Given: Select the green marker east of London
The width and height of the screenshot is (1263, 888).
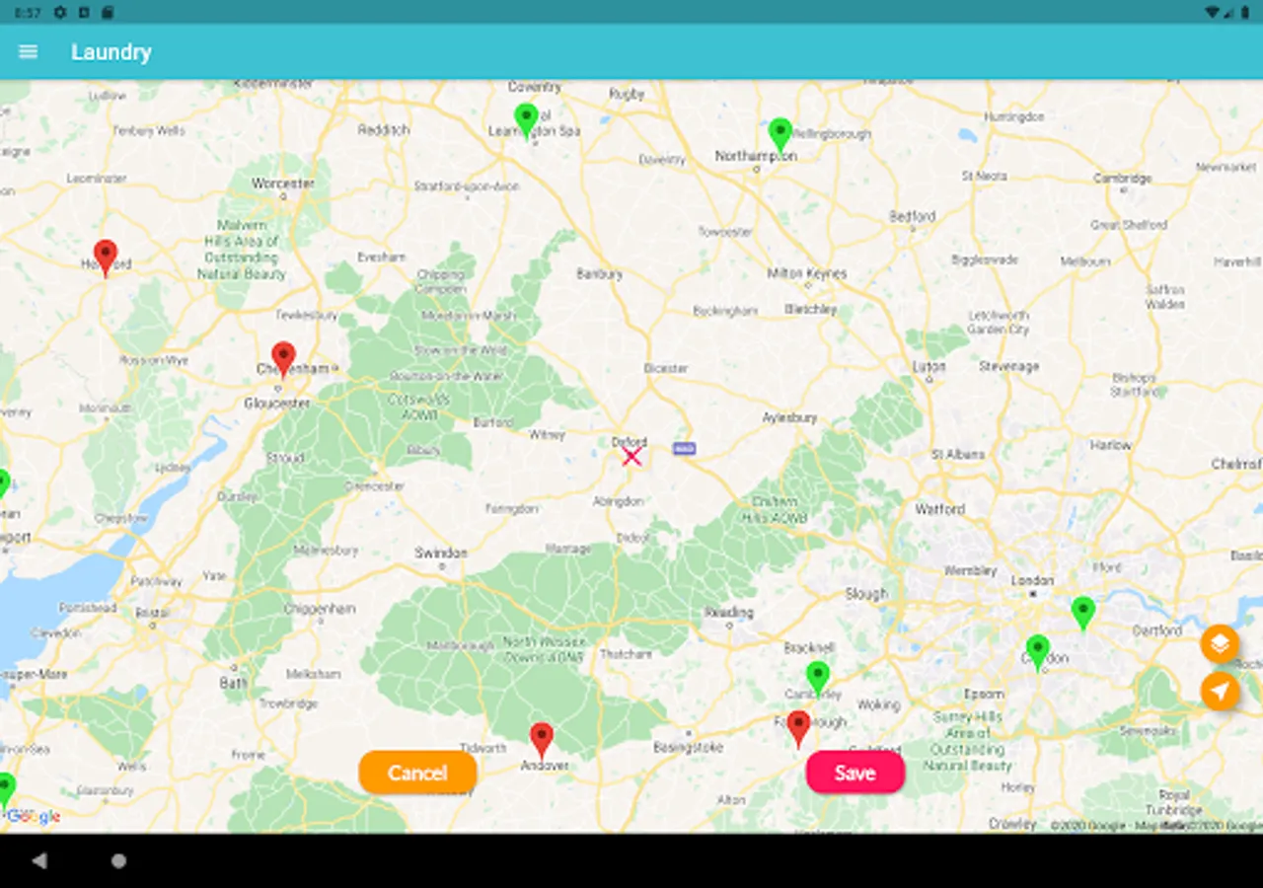Looking at the screenshot, I should point(1083,613).
